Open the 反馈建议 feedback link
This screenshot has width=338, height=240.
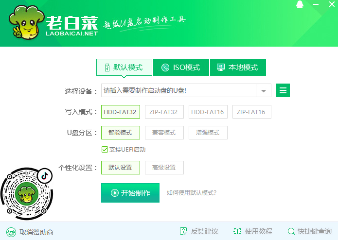tap(204, 231)
